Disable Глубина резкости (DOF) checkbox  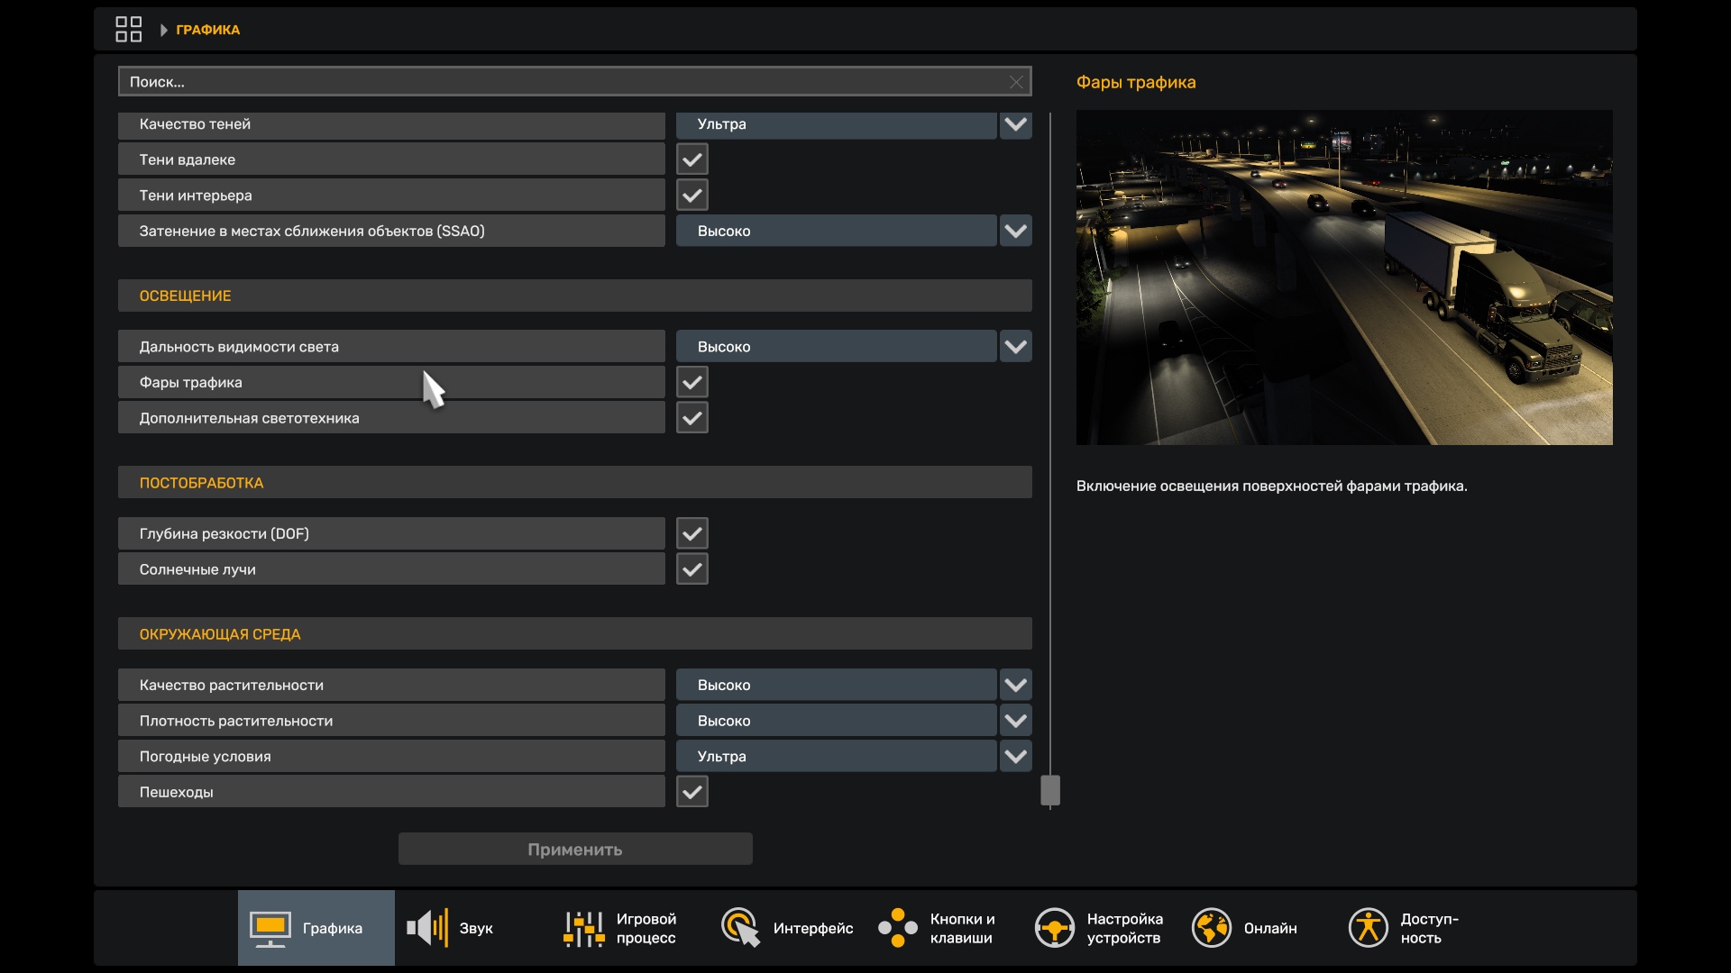[691, 533]
